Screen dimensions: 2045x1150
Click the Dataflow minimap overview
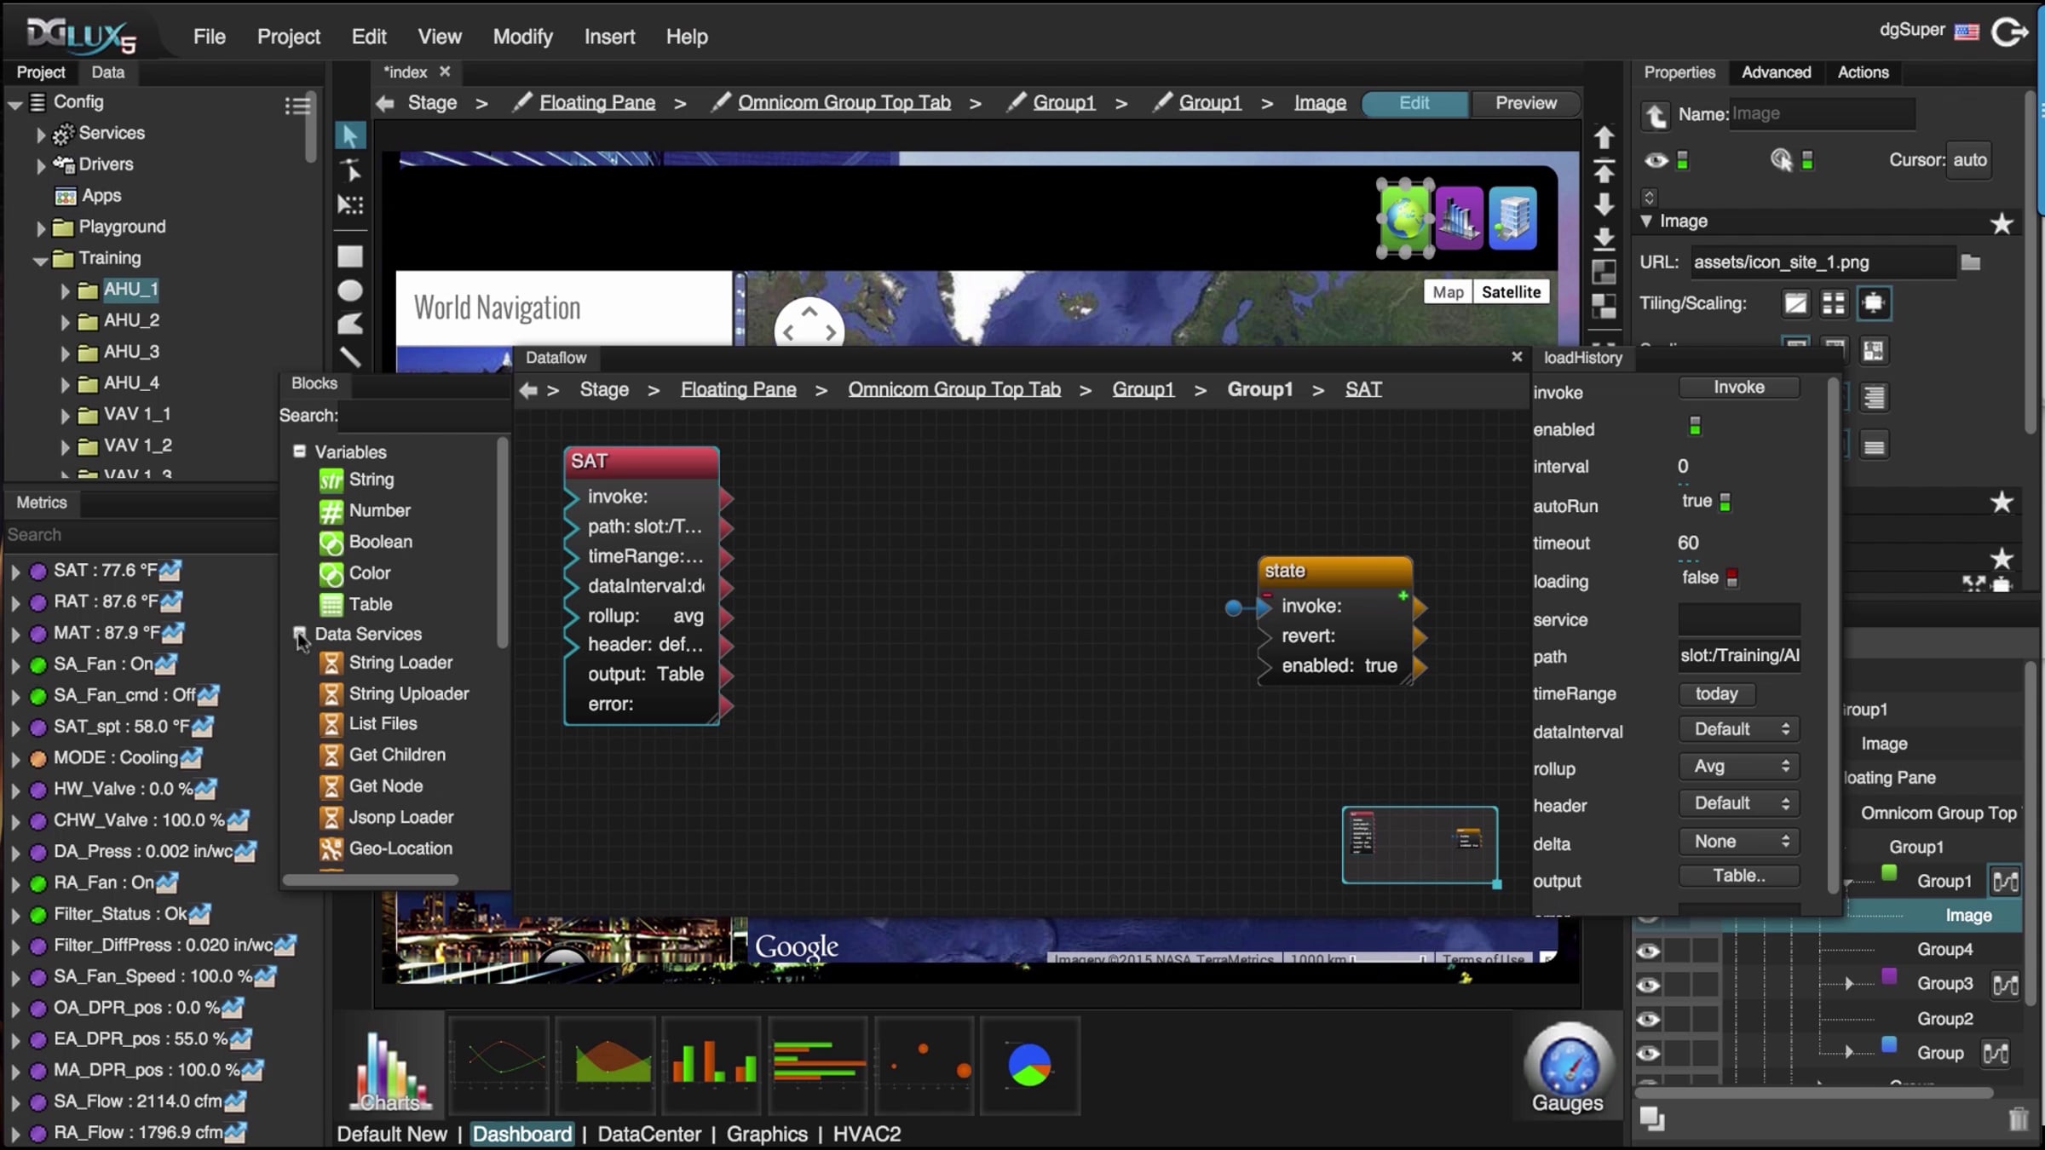coord(1420,845)
